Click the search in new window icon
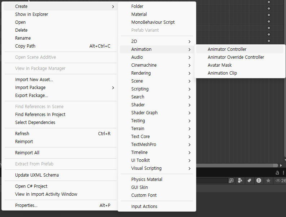The image size is (286, 217). [x=231, y=181]
